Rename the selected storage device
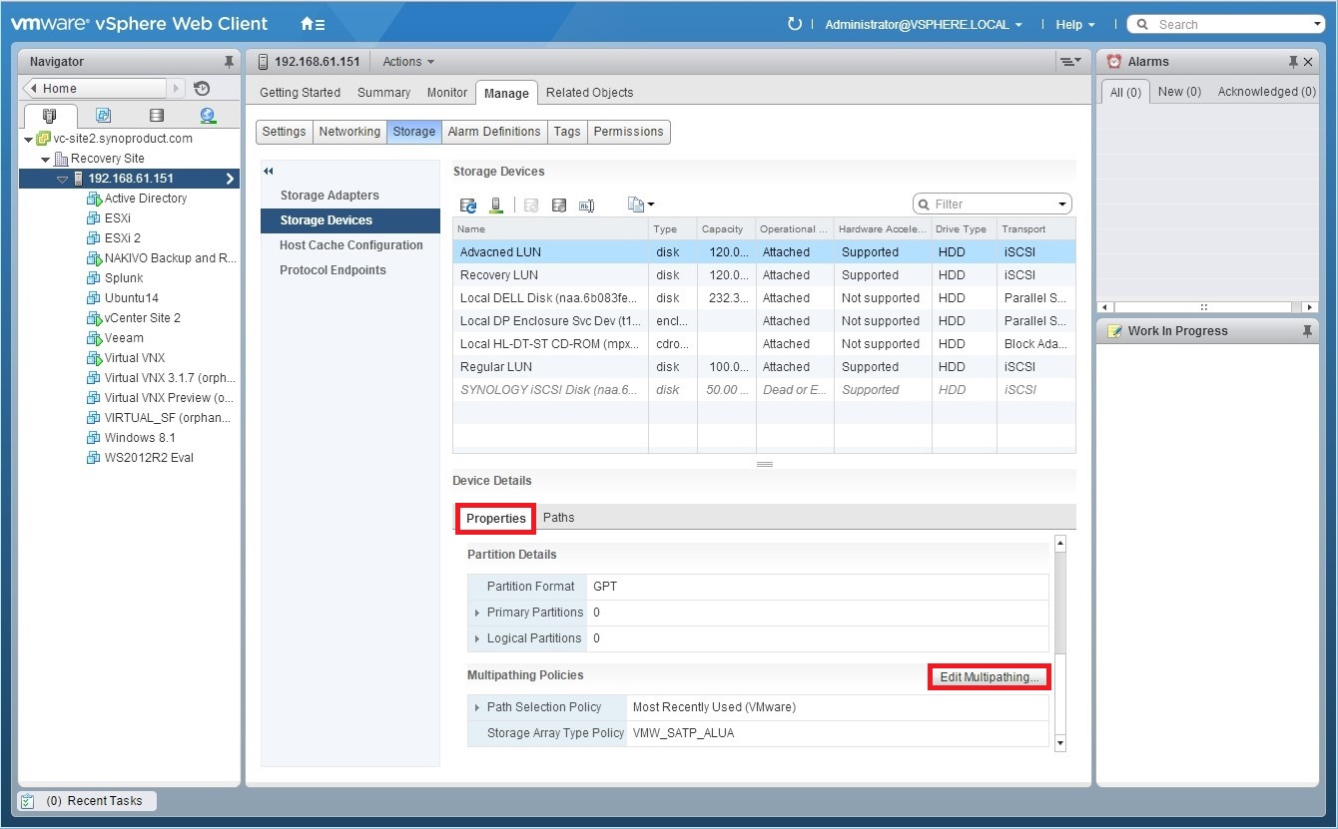 (587, 205)
